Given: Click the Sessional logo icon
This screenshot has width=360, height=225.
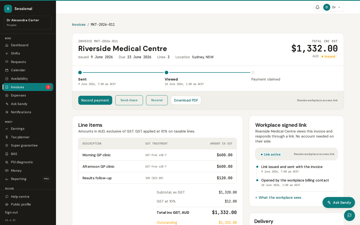Looking at the screenshot, I should 8,9.
